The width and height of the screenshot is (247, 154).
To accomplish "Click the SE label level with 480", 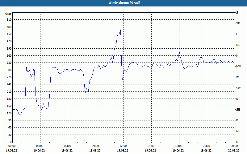I will pyautogui.click(x=238, y=23).
